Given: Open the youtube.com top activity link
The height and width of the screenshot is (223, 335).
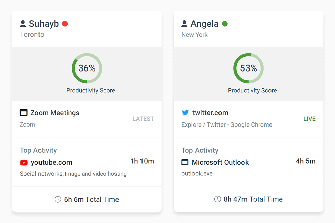Looking at the screenshot, I should (51, 163).
